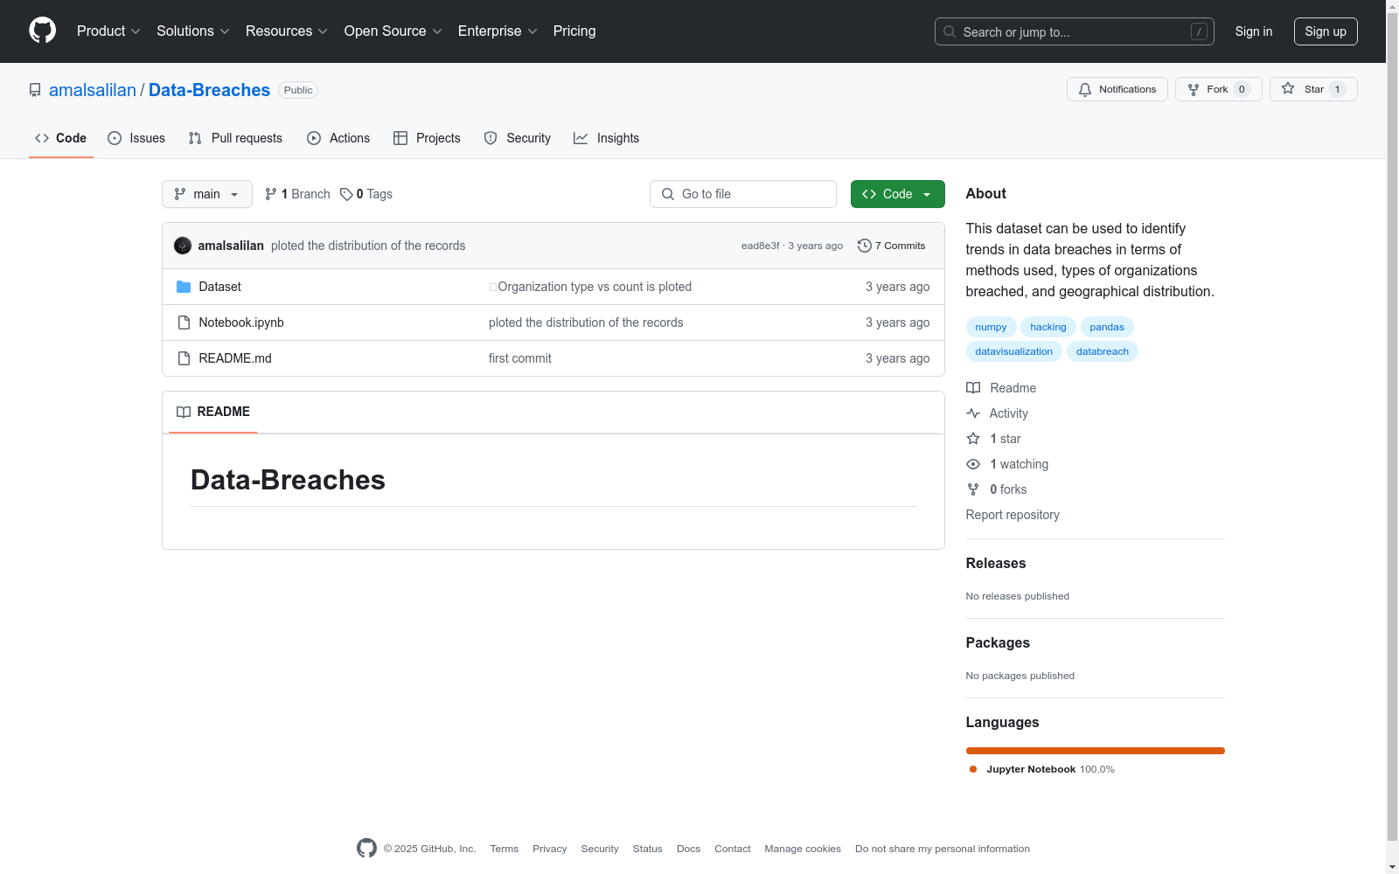Click the Notifications bell icon
1399x874 pixels.
1085,89
